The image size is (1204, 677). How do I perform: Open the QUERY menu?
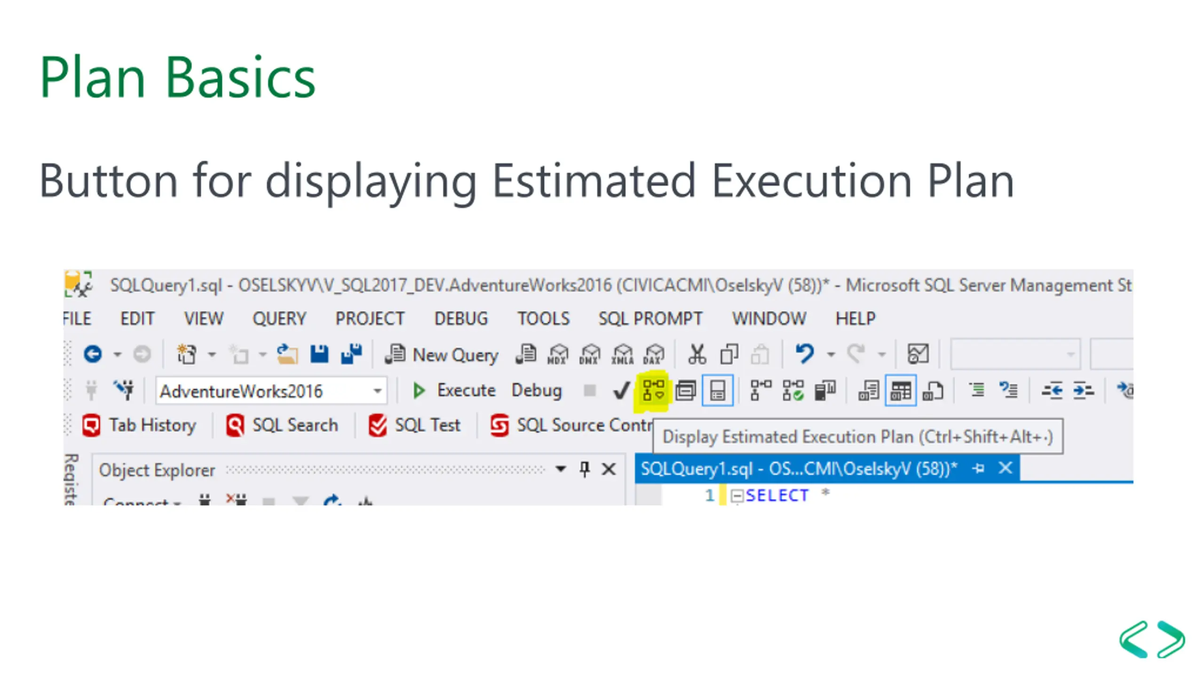pos(279,319)
